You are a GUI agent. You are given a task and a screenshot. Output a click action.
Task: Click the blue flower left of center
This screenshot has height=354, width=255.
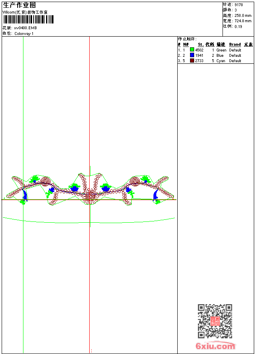[x=74, y=188]
